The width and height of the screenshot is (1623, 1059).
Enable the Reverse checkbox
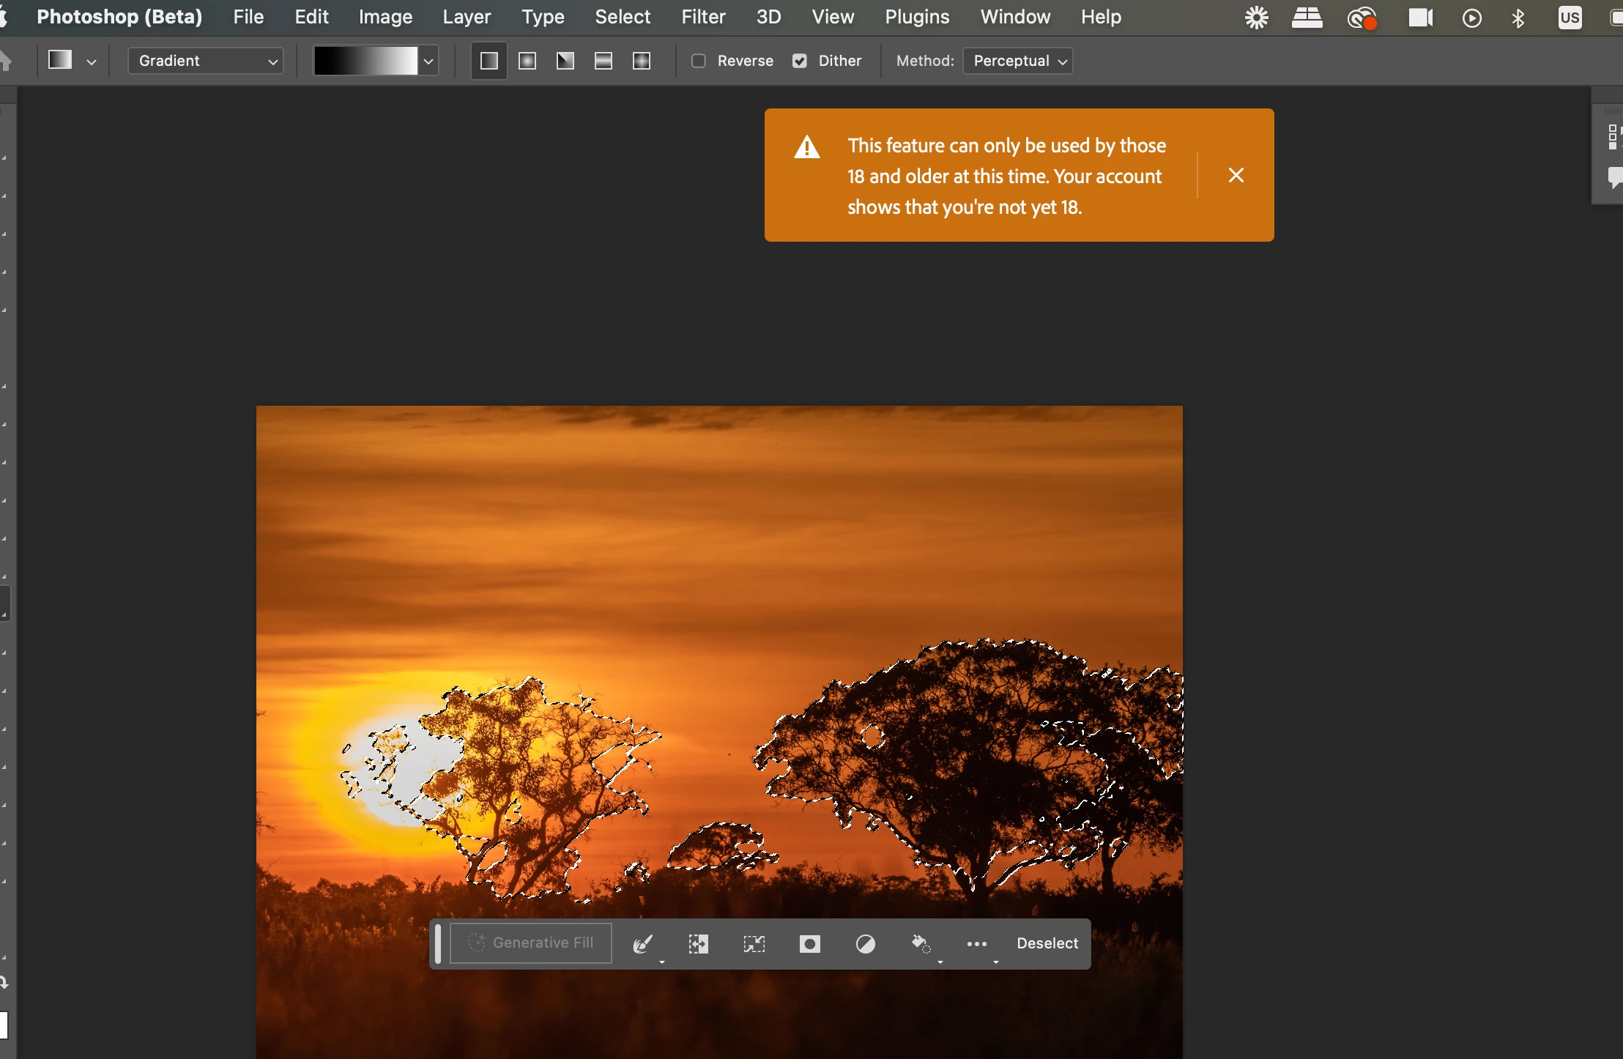coord(699,61)
